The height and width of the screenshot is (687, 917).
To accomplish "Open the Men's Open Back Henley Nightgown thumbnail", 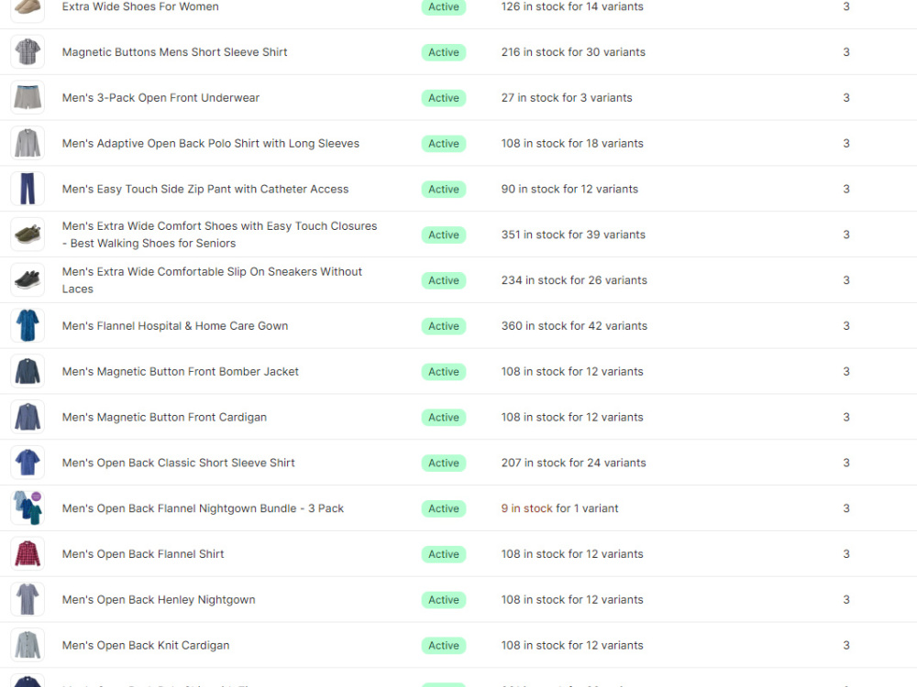I will click(28, 599).
